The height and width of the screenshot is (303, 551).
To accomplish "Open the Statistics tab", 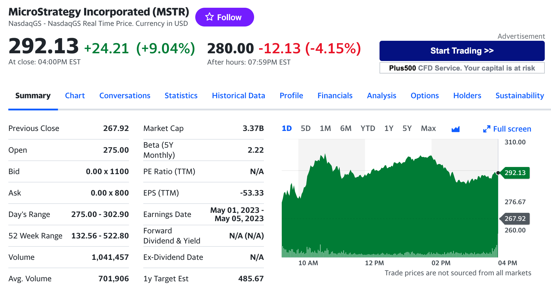I will (x=181, y=96).
